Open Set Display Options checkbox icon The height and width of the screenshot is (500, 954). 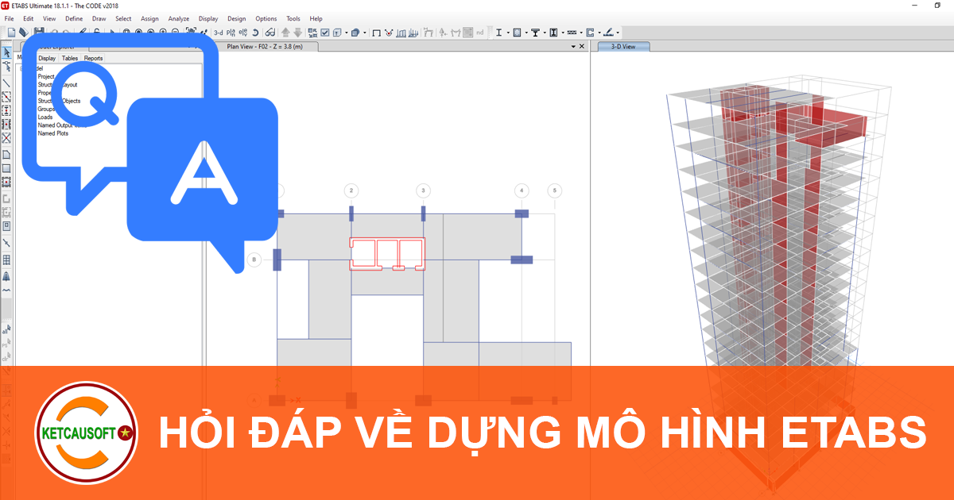pos(324,33)
